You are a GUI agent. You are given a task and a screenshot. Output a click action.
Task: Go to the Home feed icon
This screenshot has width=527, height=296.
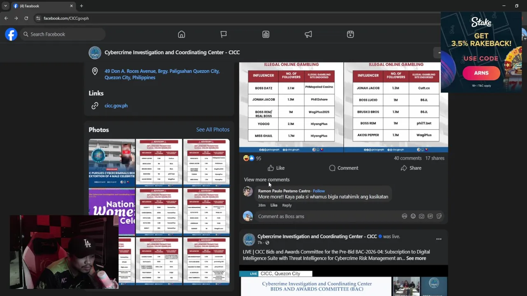tap(182, 35)
